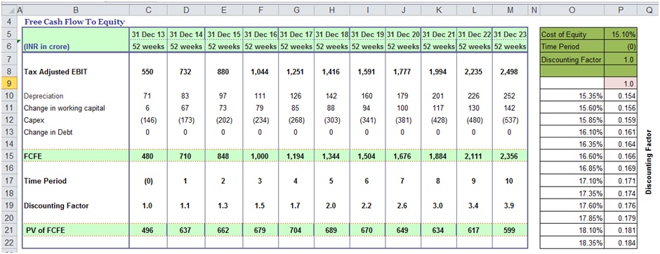Select the 15.35% sensitivity rate cell
660x254 pixels.
click(x=572, y=96)
